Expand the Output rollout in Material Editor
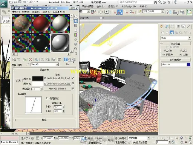Viewport: 193px width, 145px height. (44, 120)
